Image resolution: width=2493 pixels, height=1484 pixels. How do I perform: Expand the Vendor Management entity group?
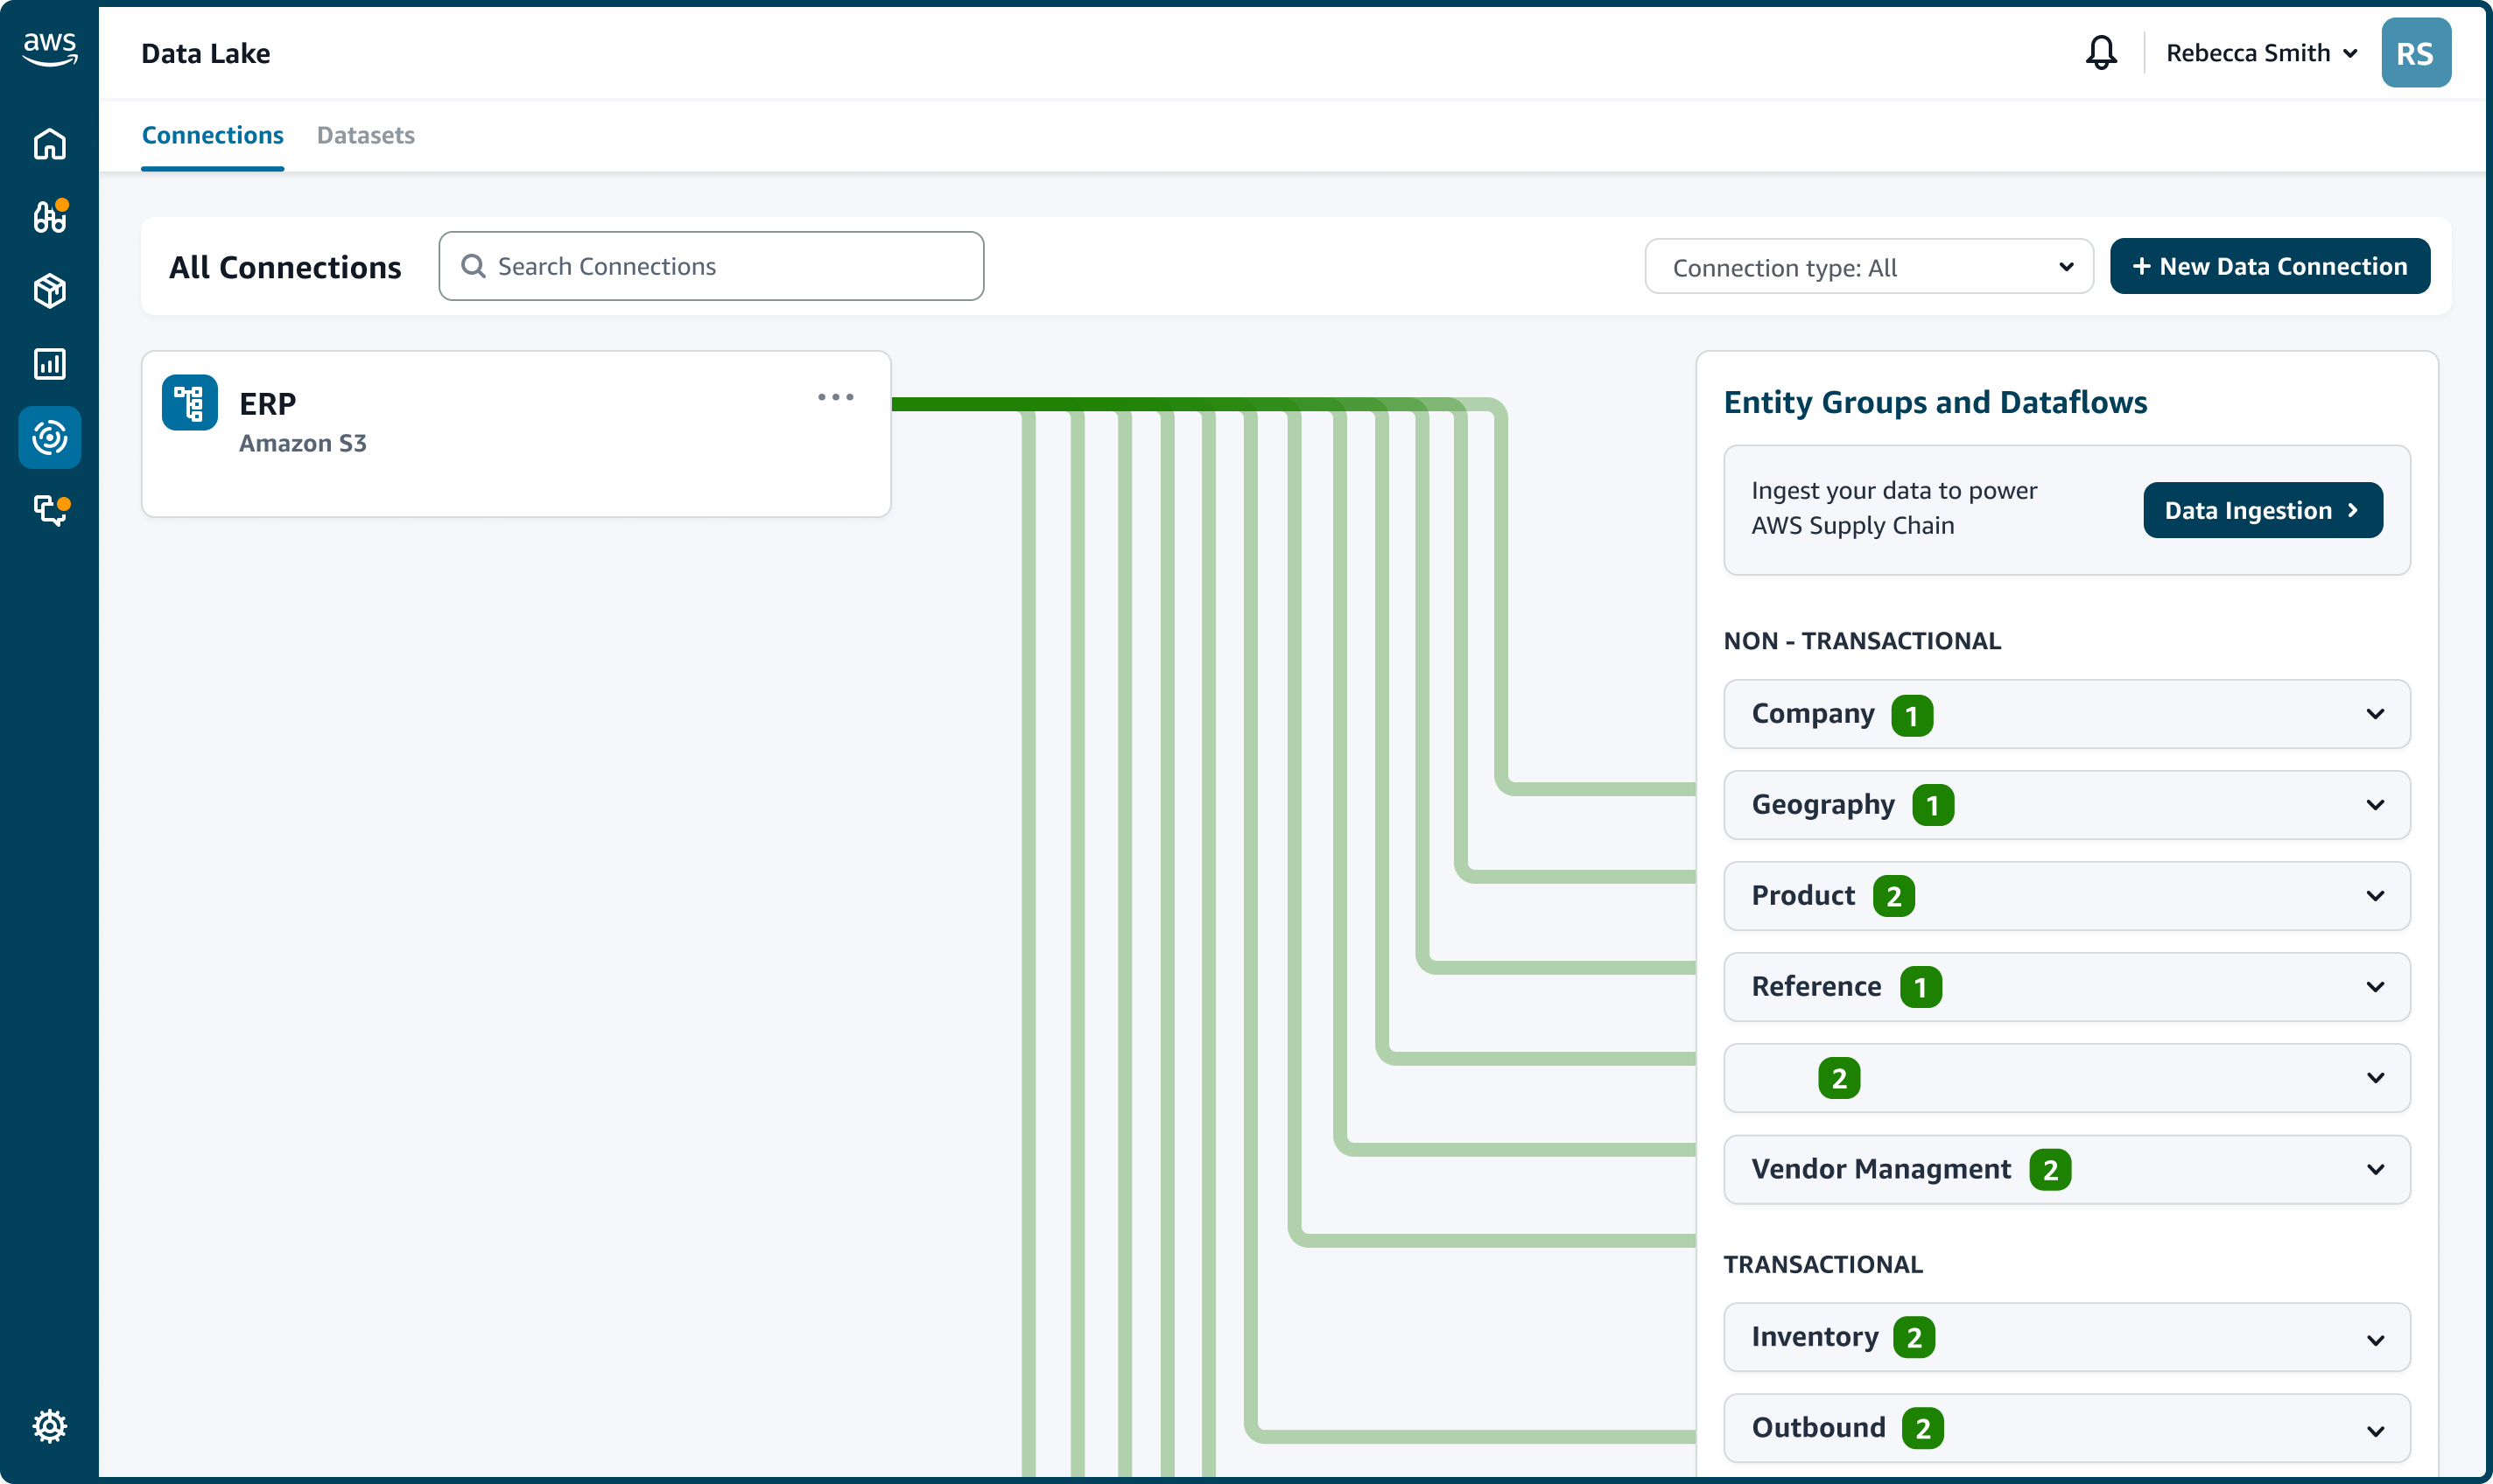pyautogui.click(x=2378, y=1168)
